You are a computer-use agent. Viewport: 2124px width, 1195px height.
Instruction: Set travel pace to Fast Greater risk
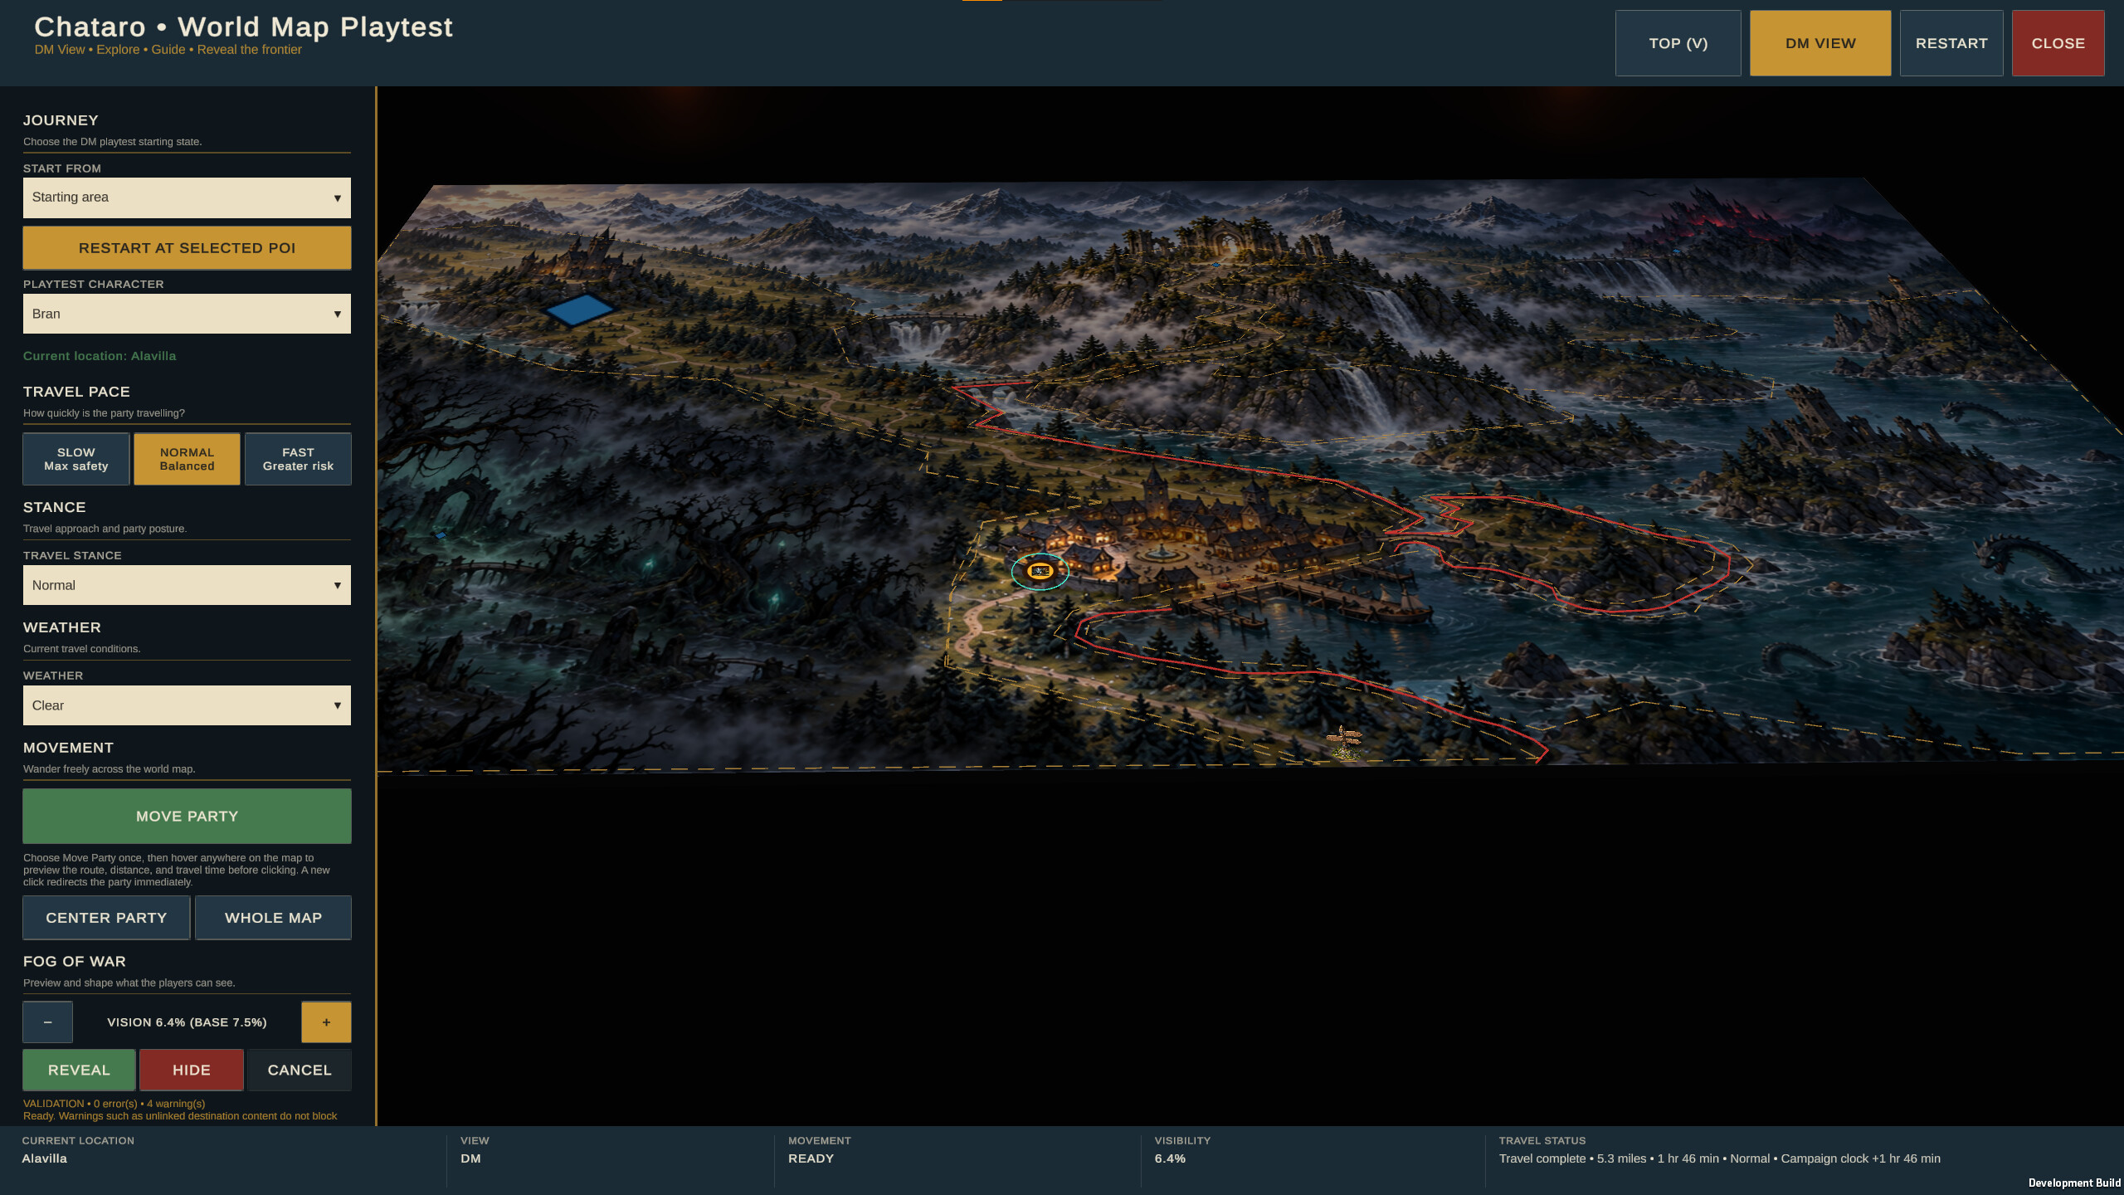pos(298,459)
